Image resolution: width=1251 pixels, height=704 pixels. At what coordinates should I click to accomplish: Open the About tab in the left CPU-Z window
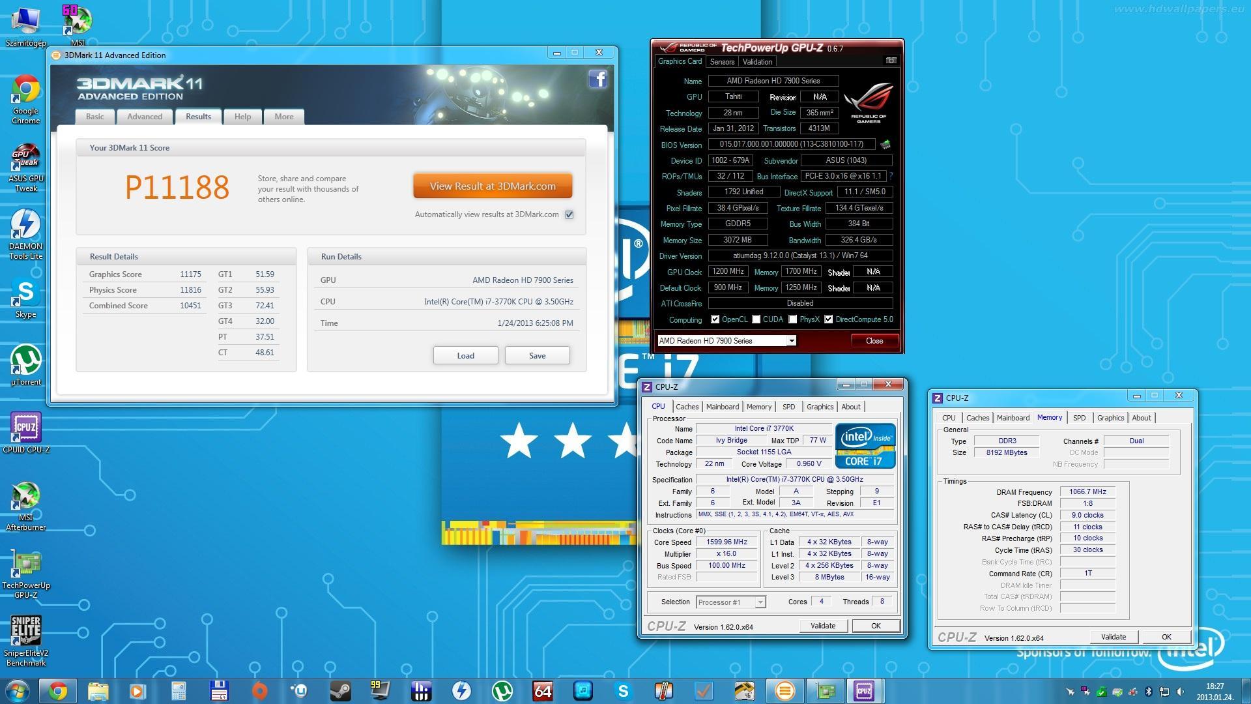coord(851,407)
